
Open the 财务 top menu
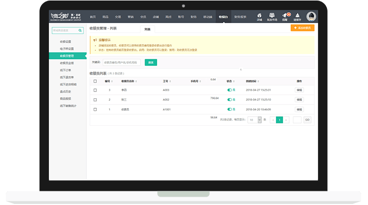coord(193,17)
